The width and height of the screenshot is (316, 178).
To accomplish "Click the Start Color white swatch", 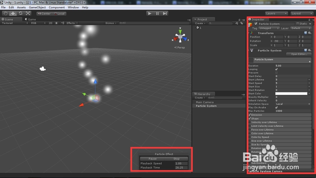I will (x=291, y=94).
